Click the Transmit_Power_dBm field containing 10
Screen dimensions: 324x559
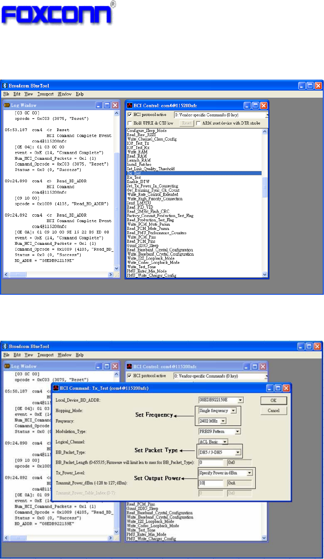point(212,483)
